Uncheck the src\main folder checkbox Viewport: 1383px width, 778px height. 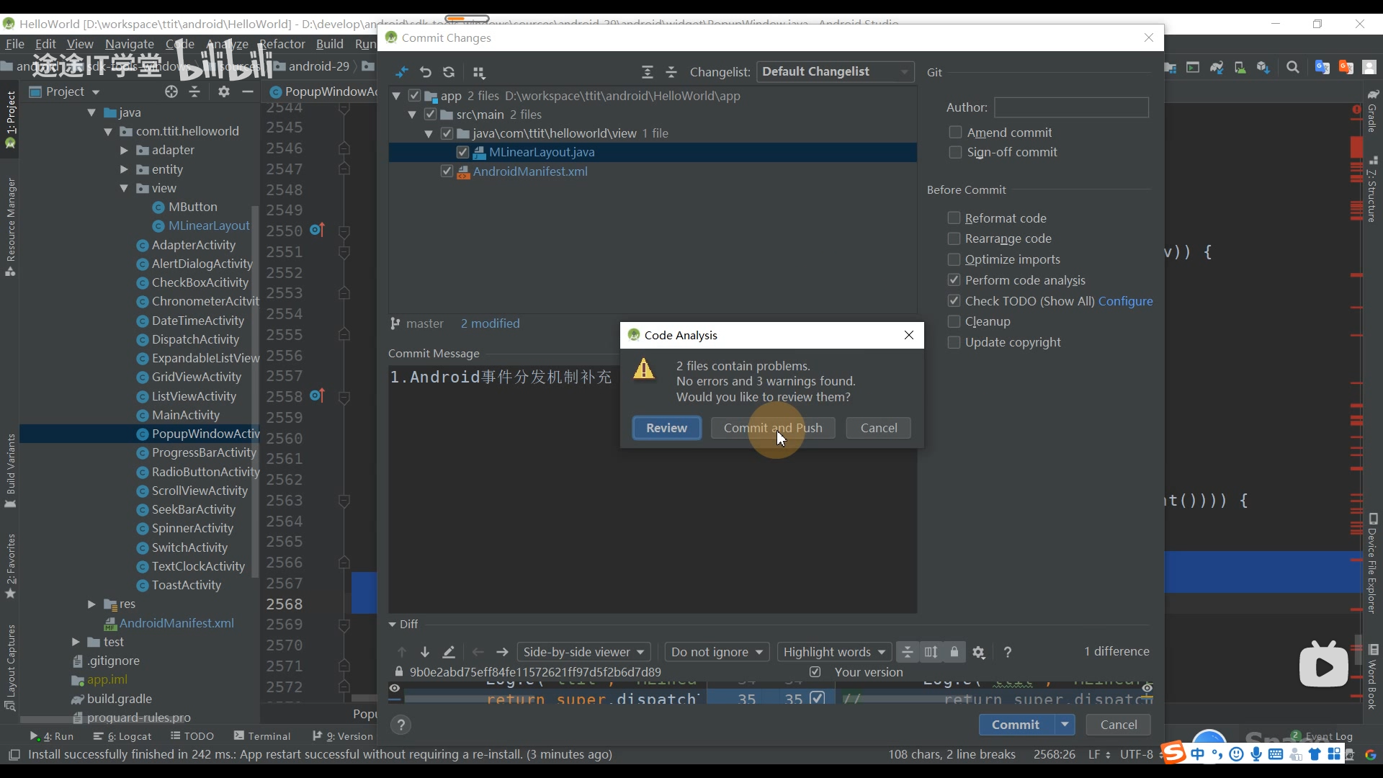[x=430, y=115]
